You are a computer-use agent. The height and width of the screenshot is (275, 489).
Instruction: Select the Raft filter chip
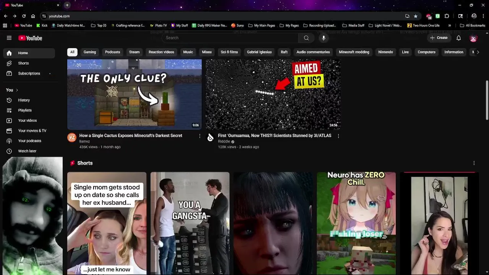284,52
